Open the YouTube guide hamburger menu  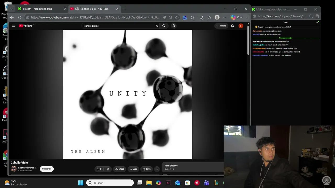[x=14, y=26]
